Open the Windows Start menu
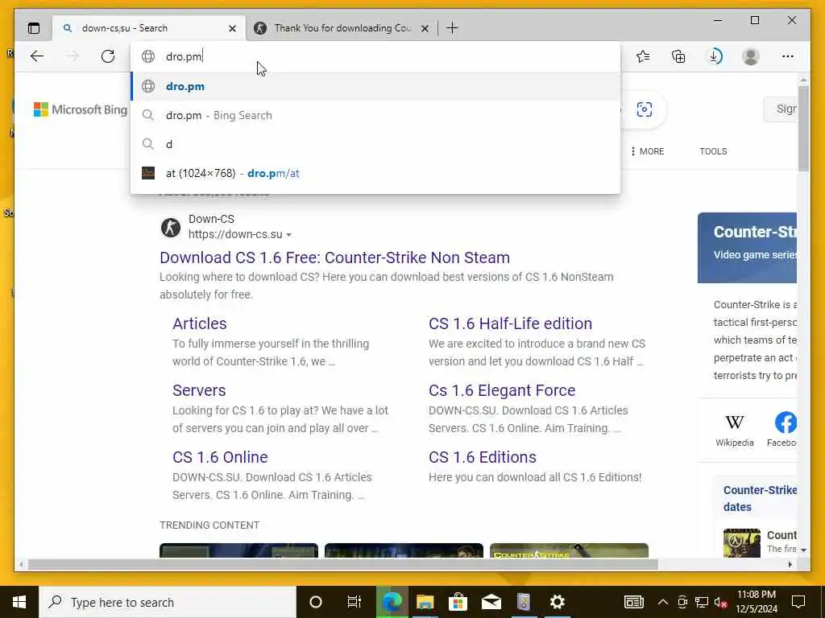Image resolution: width=825 pixels, height=618 pixels. coord(19,602)
